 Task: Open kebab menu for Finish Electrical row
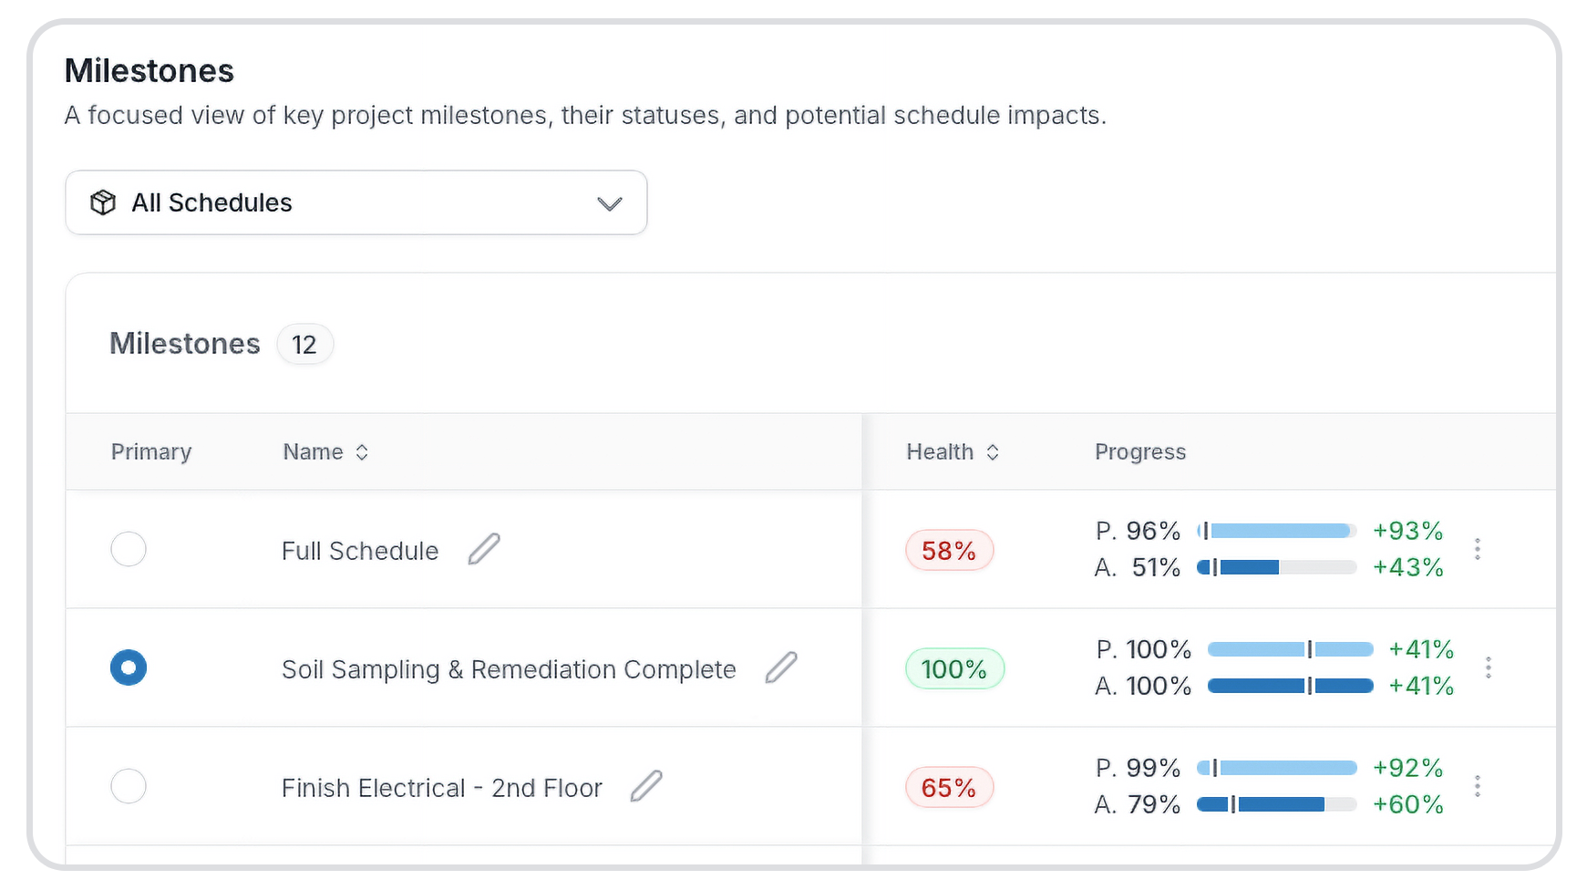click(x=1478, y=786)
